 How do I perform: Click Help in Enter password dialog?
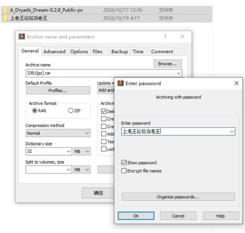[x=220, y=216]
